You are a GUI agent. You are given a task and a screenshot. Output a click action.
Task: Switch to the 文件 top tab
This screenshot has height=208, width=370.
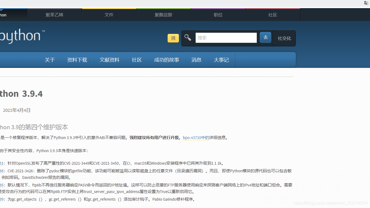pos(109,15)
